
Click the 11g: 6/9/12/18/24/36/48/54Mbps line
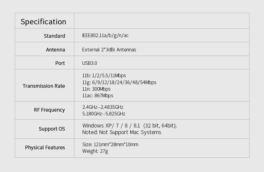click(119, 82)
